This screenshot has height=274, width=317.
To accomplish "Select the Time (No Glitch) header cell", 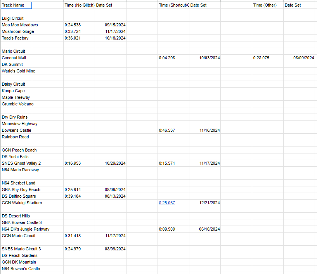I will (x=79, y=5).
